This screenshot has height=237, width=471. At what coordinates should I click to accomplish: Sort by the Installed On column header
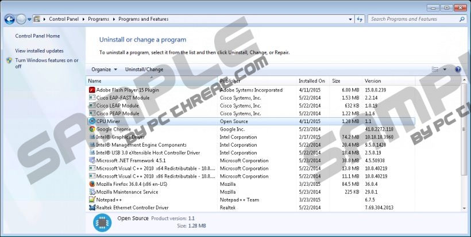pyautogui.click(x=312, y=81)
